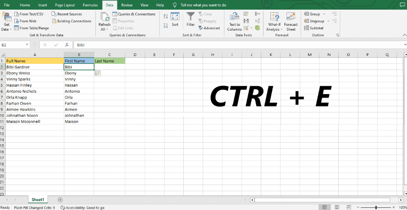Image resolution: width=407 pixels, height=210 pixels.
Task: Switch to Page Layout tab
Action: pyautogui.click(x=65, y=5)
